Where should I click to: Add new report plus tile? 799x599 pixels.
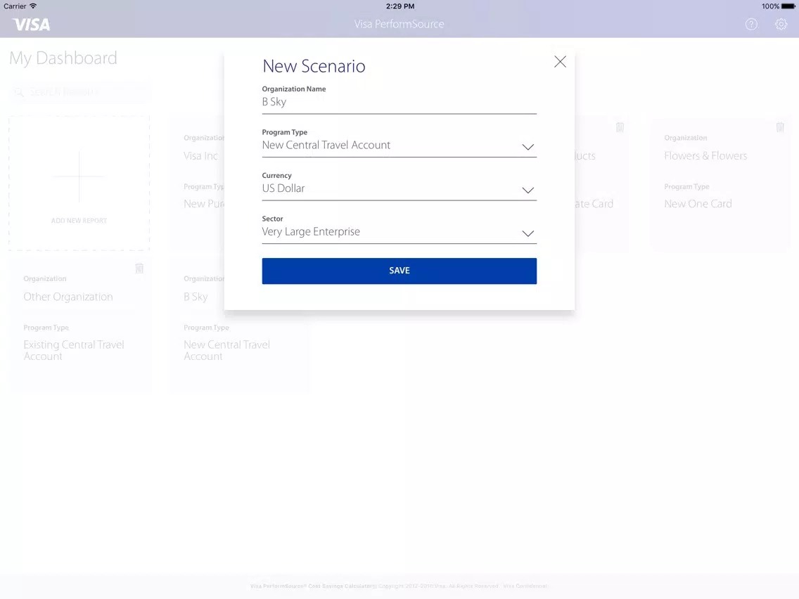coord(79,183)
